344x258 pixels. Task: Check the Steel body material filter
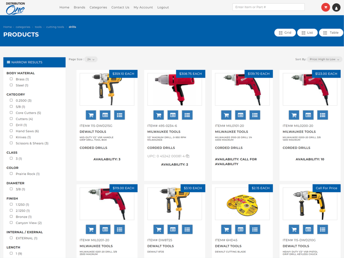coord(11,85)
